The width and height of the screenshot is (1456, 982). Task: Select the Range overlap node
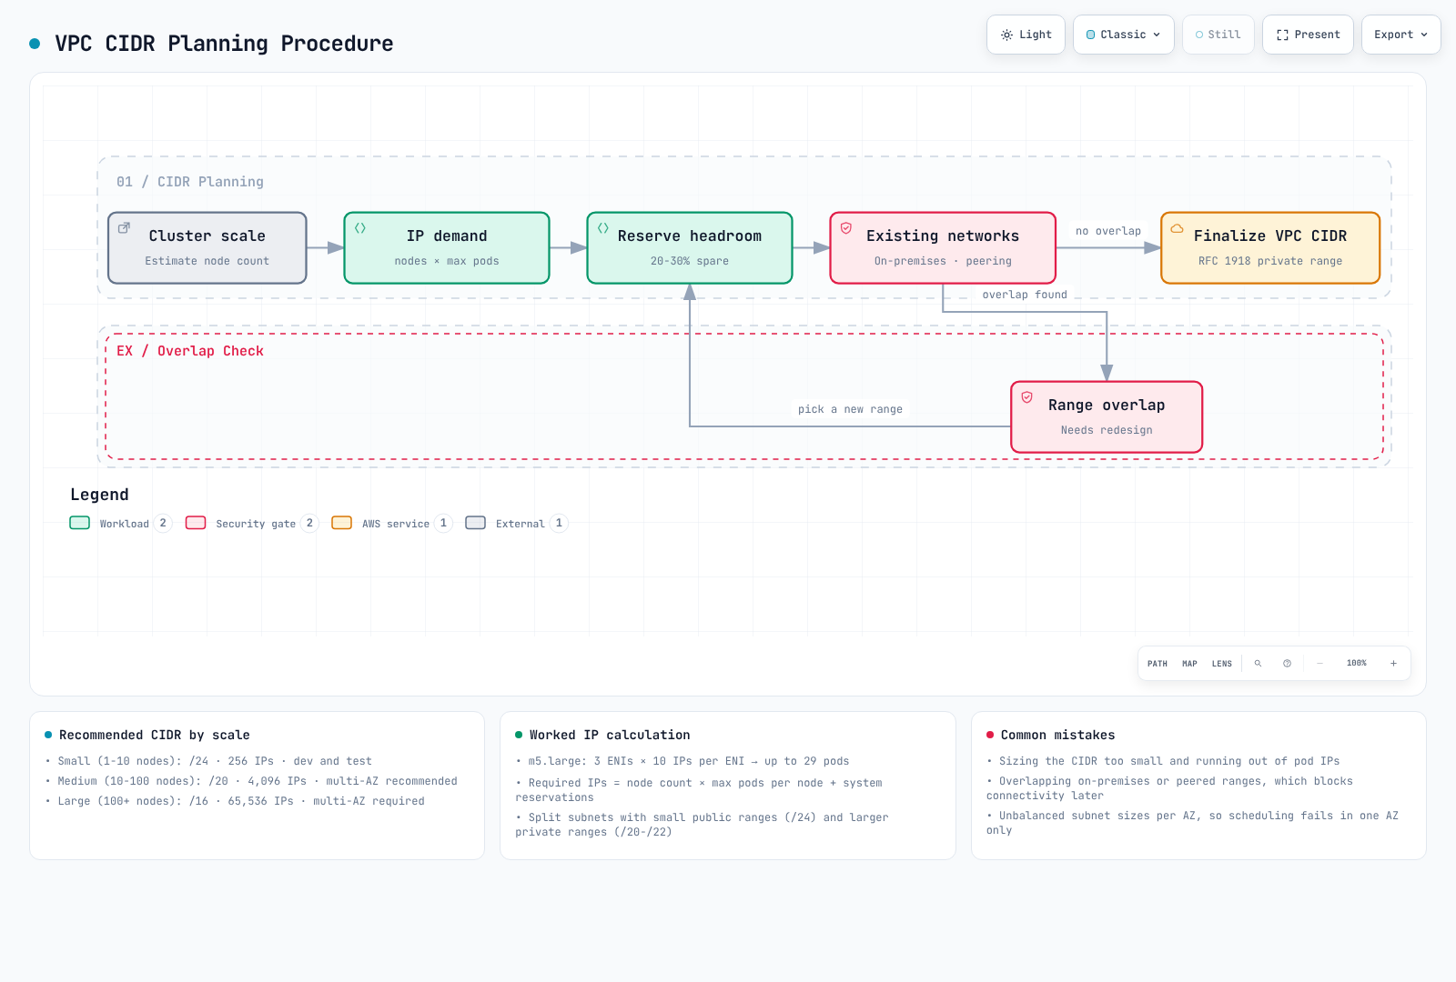1107,417
